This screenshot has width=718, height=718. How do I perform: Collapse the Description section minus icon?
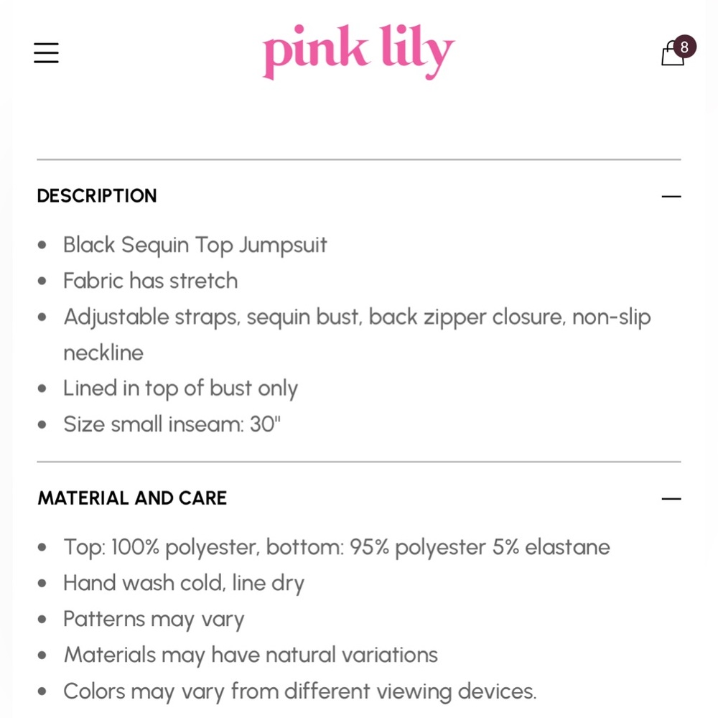[x=671, y=196]
